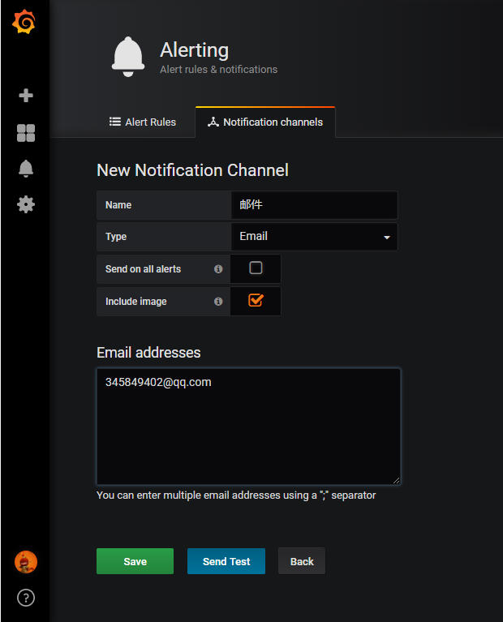Show info tooltip for Include image
The width and height of the screenshot is (503, 622).
click(218, 302)
